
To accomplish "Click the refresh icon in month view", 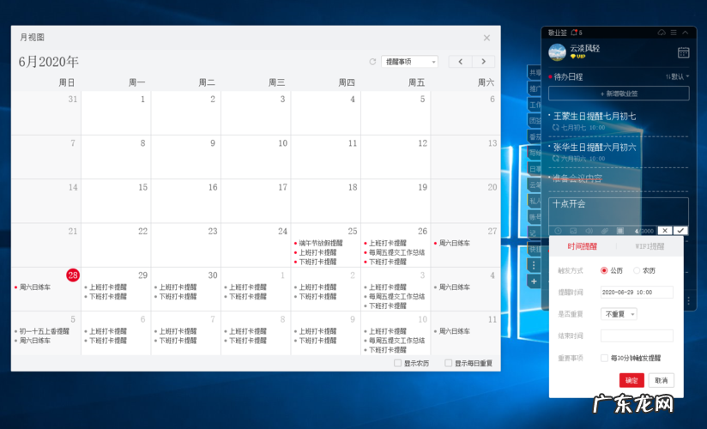I will click(x=372, y=62).
